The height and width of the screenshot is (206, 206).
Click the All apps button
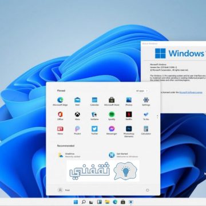141,91
